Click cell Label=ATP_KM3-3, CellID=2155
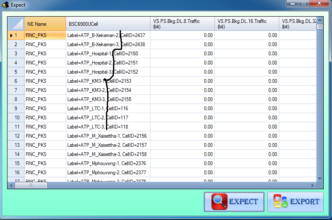The height and width of the screenshot is (220, 332). tap(108, 99)
